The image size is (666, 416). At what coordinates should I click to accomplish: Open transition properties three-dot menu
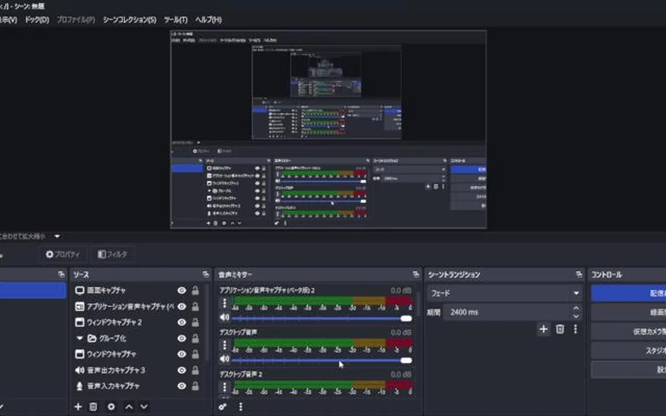point(576,329)
